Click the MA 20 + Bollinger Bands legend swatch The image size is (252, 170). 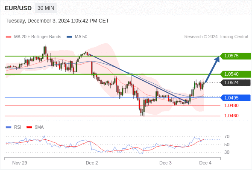click(x=9, y=37)
